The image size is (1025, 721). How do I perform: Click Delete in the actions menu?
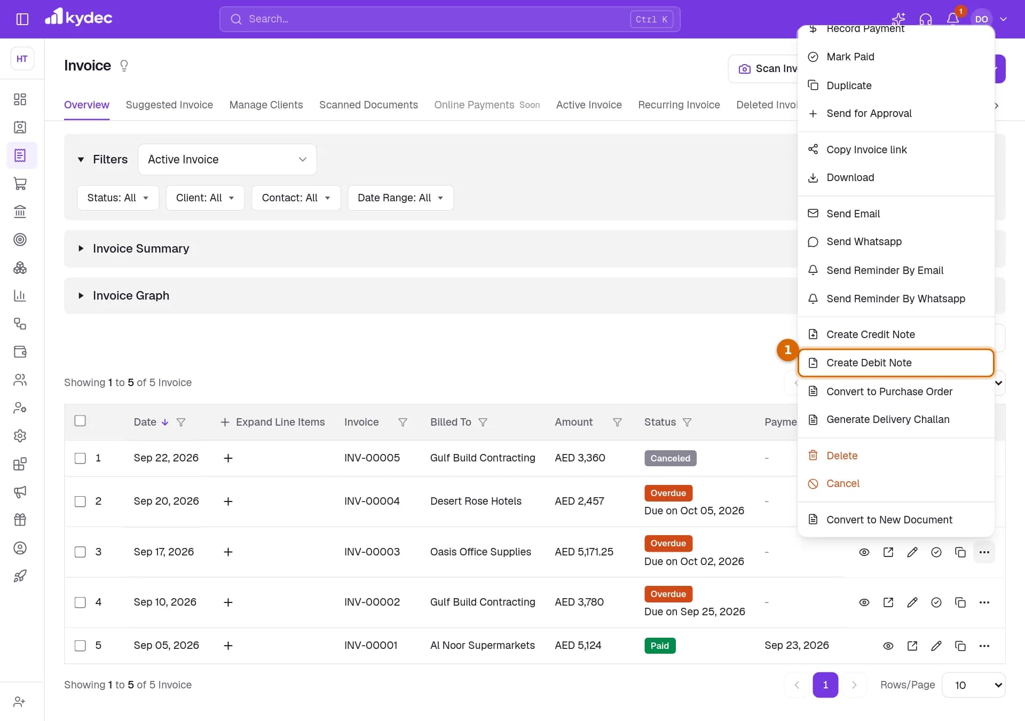(x=896, y=456)
